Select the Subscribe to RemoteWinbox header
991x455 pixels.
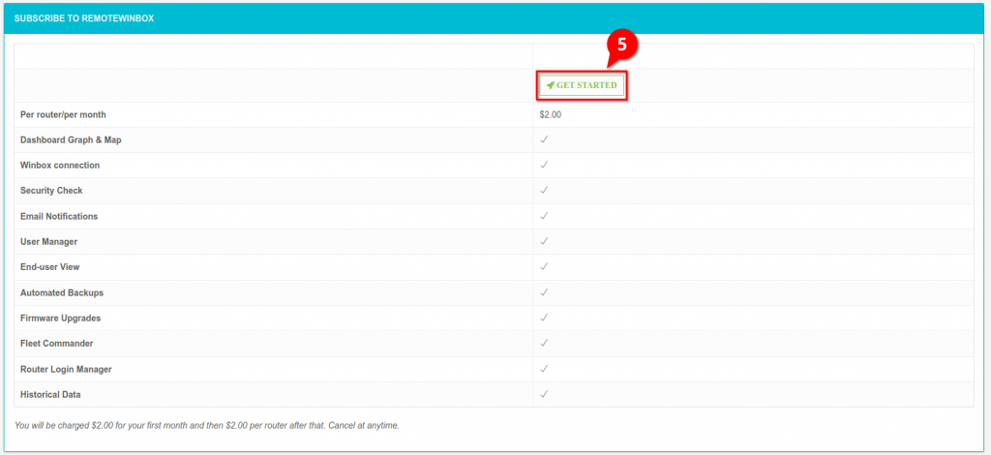pyautogui.click(x=84, y=18)
